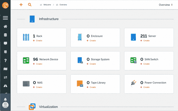Create a new Server
The height and width of the screenshot is (111, 178).
(x=145, y=41)
